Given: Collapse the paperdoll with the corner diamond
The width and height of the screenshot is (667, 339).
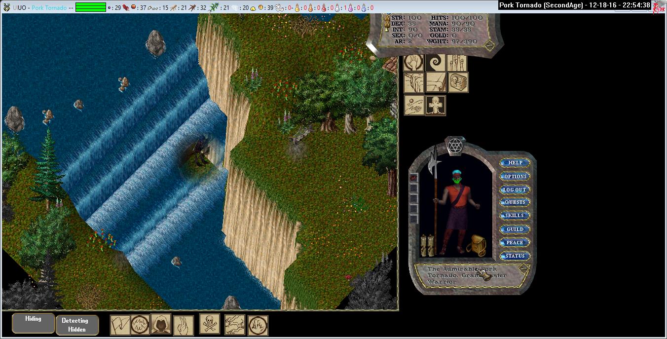Looking at the screenshot, I should coord(523,268).
